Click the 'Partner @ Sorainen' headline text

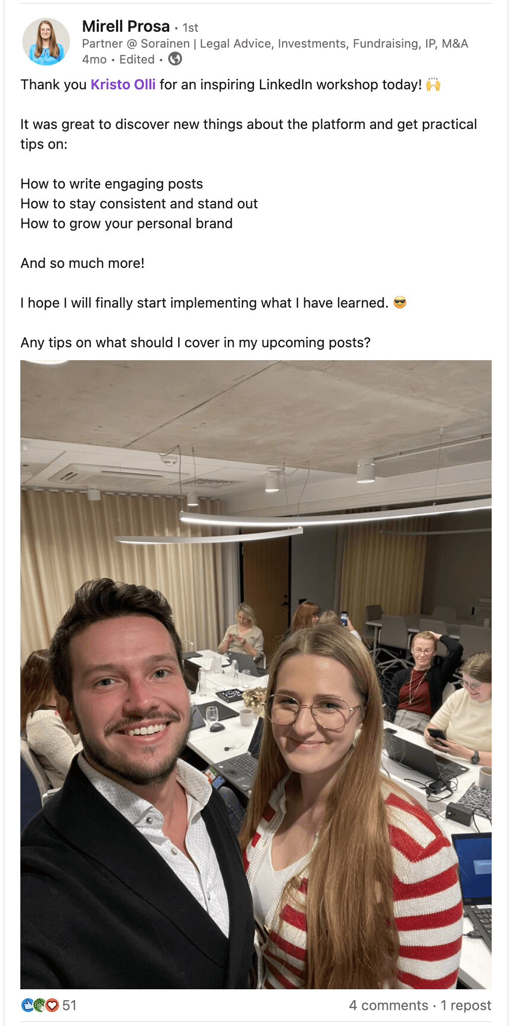coord(275,44)
